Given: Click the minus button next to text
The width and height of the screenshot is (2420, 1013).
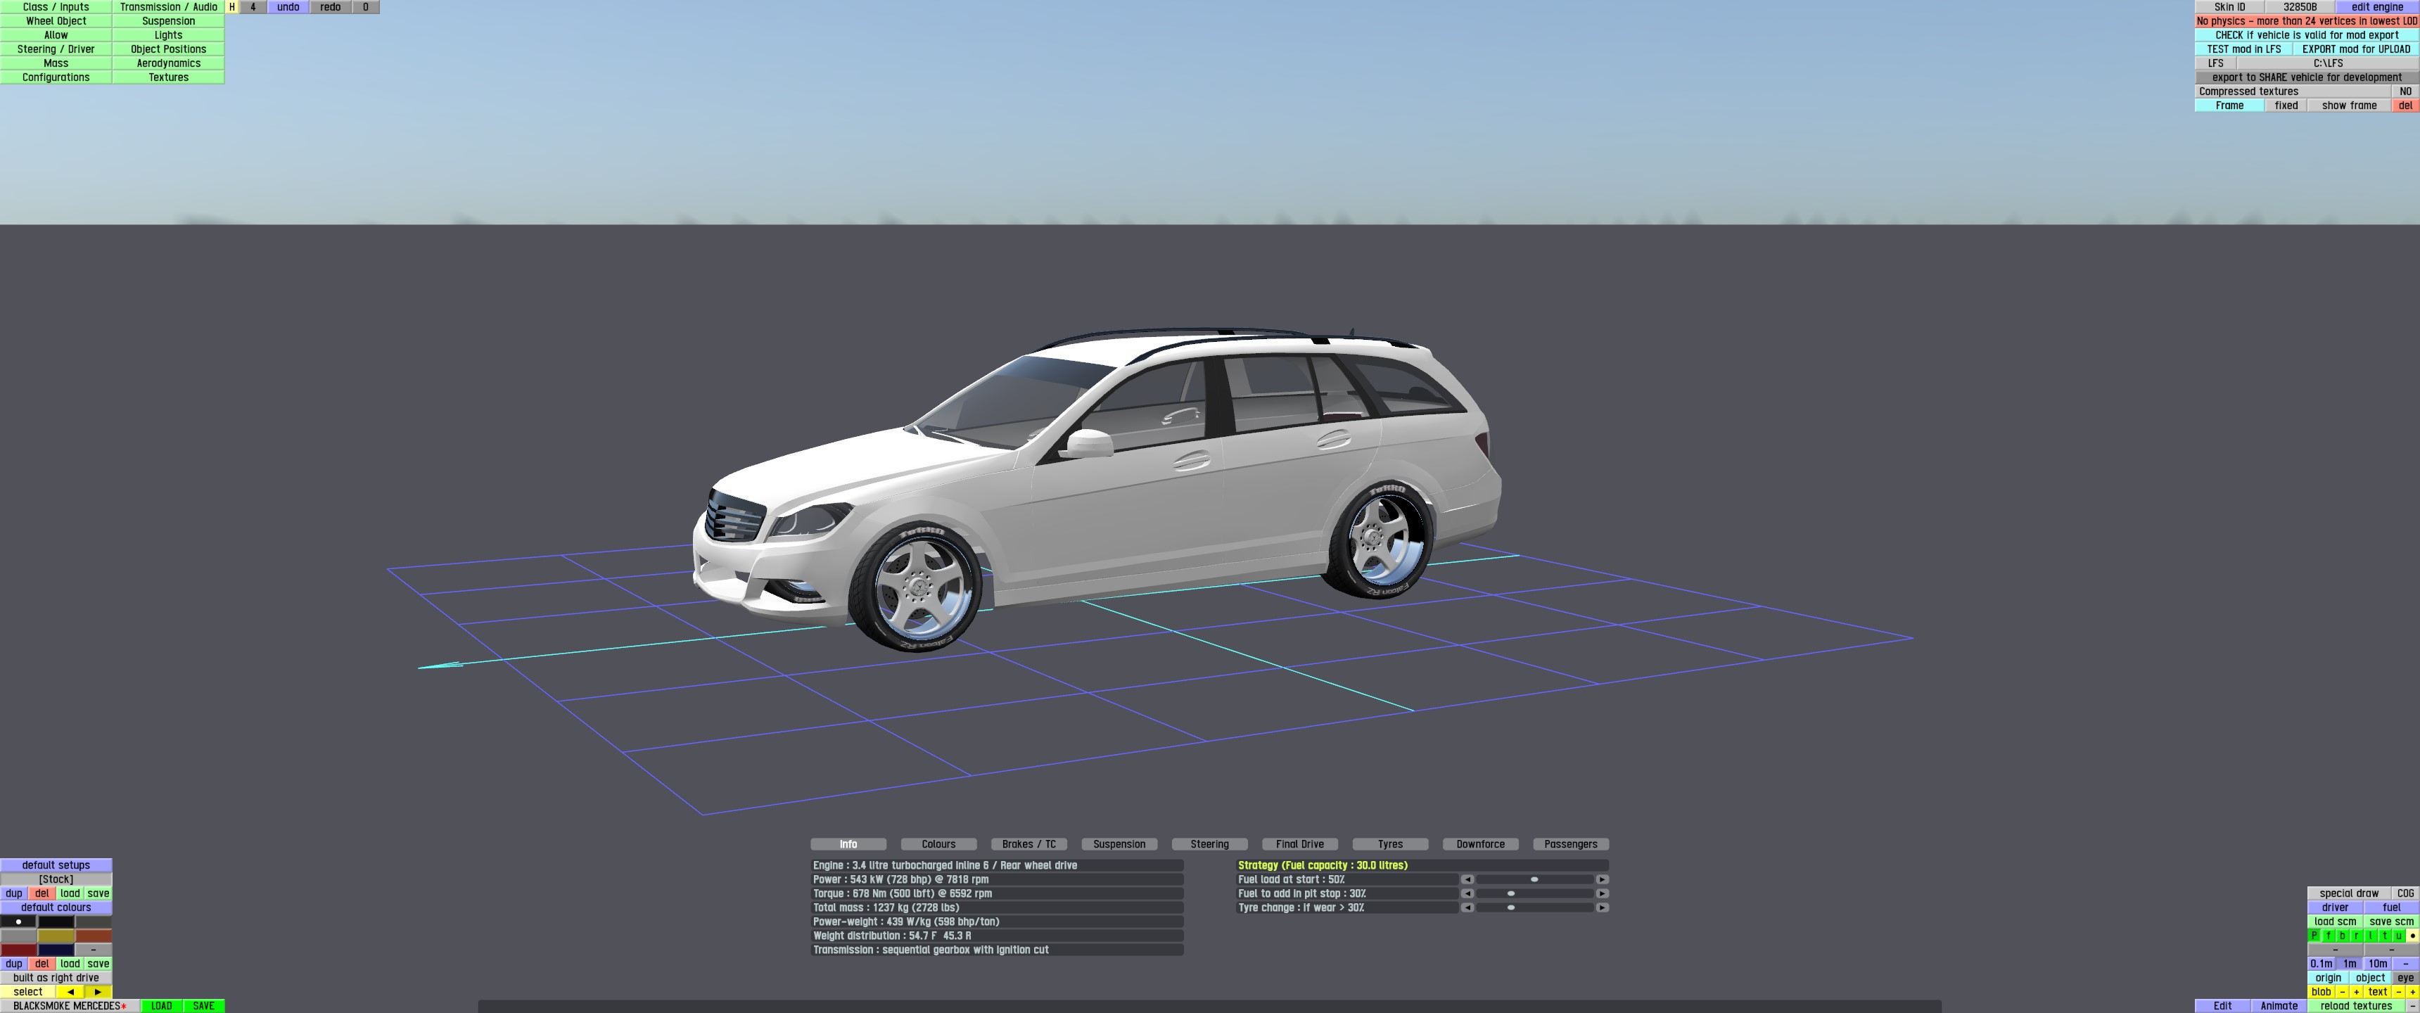Looking at the screenshot, I should [2398, 991].
